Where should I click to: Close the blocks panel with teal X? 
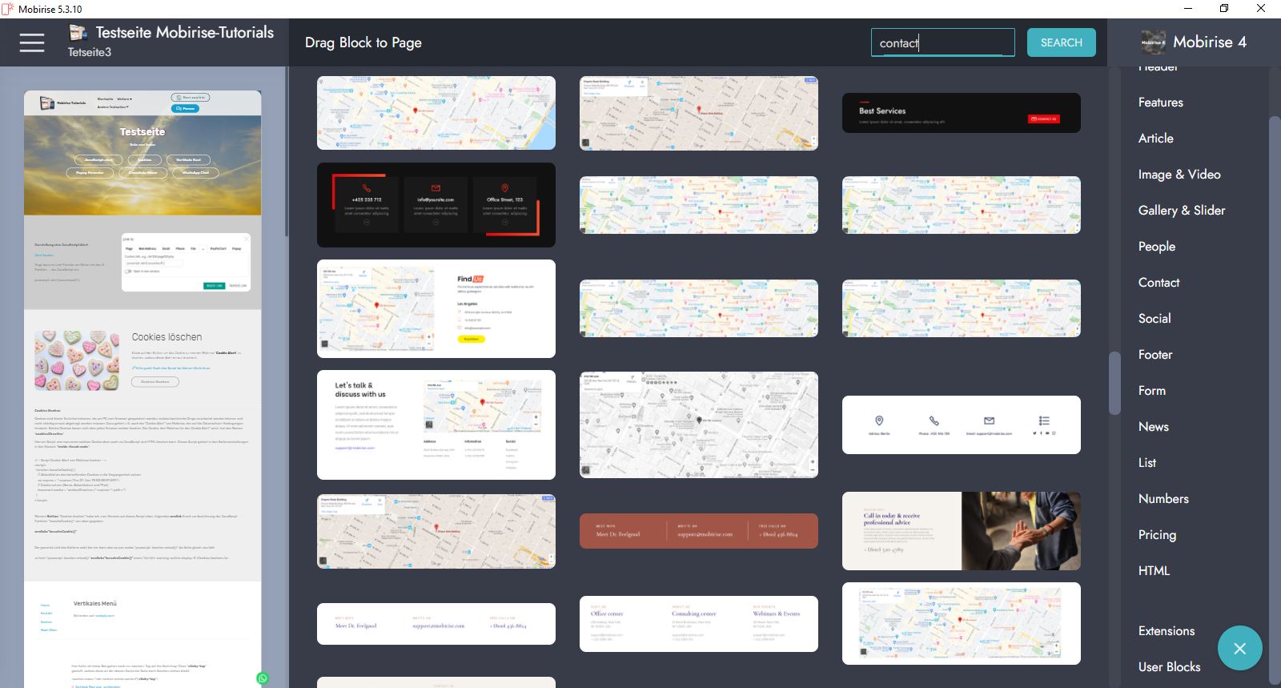click(x=1239, y=648)
